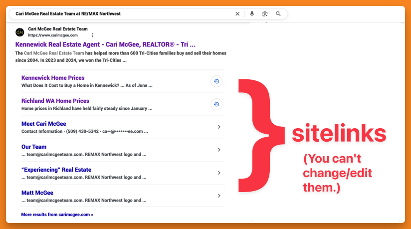Visit the https://www.carimcgee.com URL
The height and width of the screenshot is (229, 411).
point(53,35)
